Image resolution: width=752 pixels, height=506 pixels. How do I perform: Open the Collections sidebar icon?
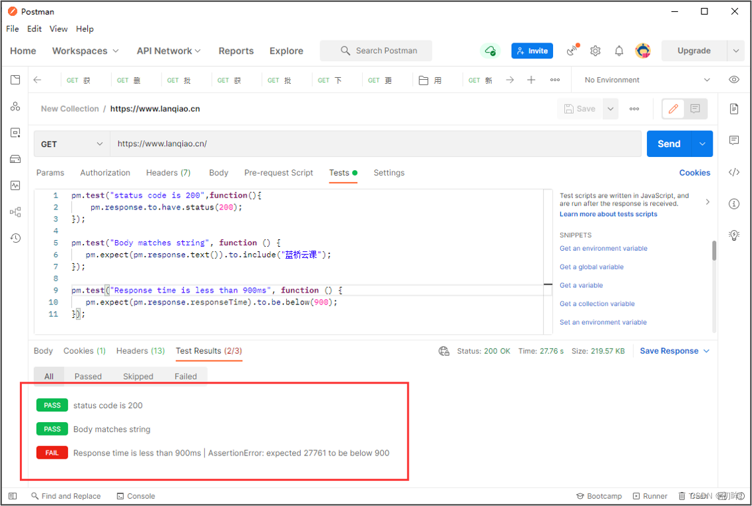(x=15, y=80)
